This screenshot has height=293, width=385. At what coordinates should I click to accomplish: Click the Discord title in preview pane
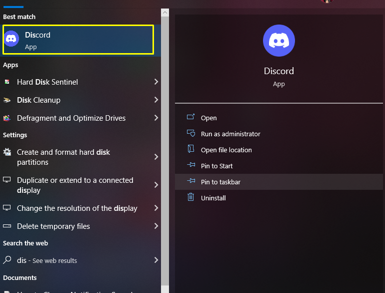278,71
